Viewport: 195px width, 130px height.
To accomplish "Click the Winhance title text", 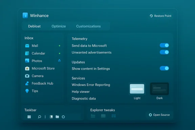I will pyautogui.click(x=39, y=16).
